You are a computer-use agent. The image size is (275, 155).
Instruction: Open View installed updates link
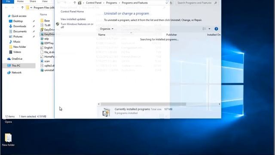pyautogui.click(x=73, y=19)
